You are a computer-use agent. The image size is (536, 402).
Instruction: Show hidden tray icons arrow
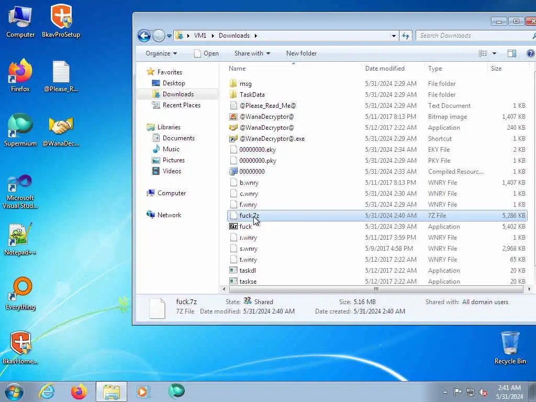click(445, 393)
